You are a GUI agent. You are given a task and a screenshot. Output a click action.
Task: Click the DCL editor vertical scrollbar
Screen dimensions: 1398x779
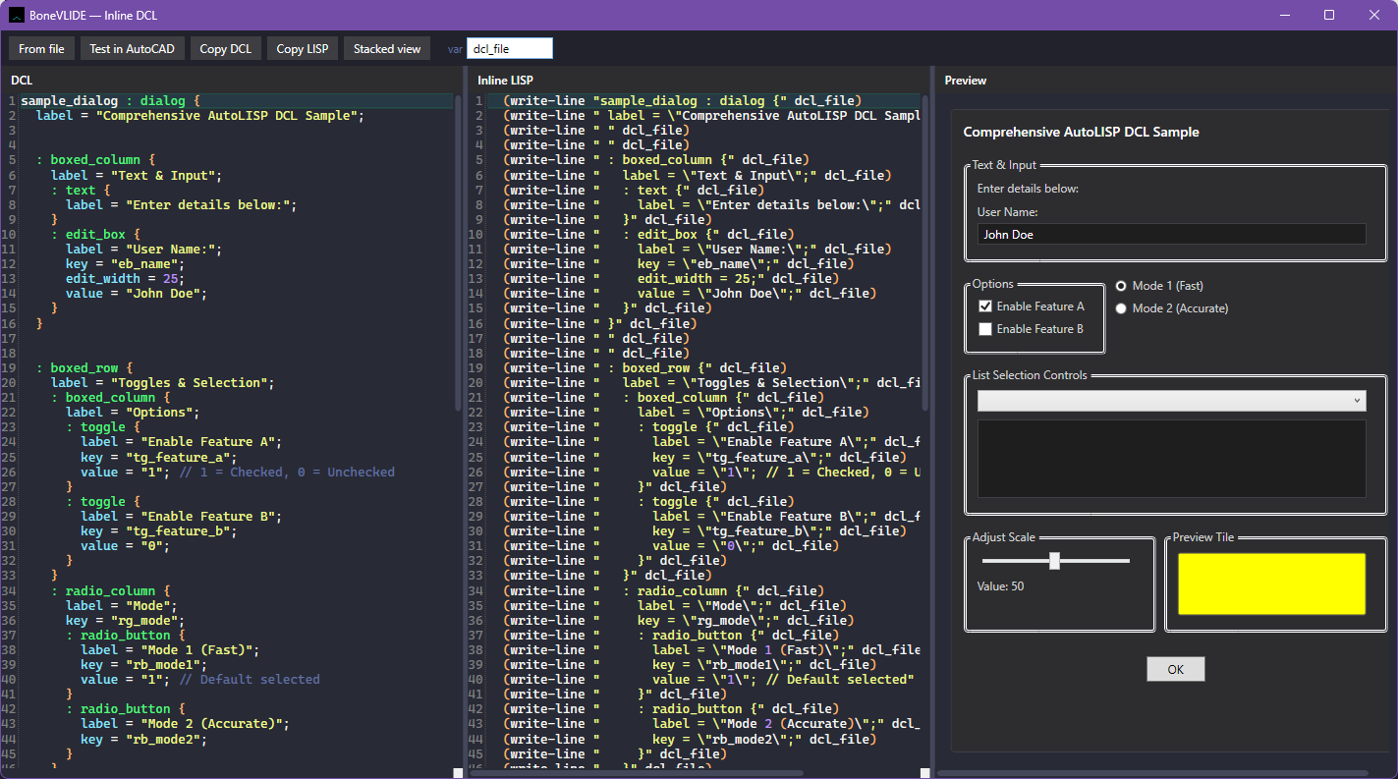click(x=458, y=252)
